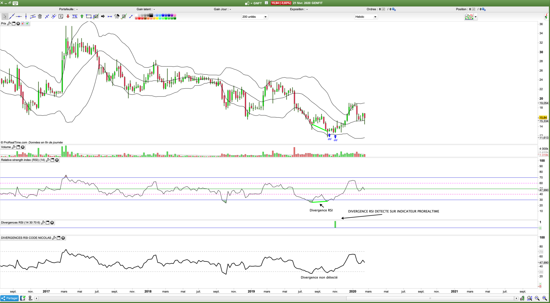This screenshot has height=303, width=550.
Task: Select the green up arrow tool
Action: [82, 17]
